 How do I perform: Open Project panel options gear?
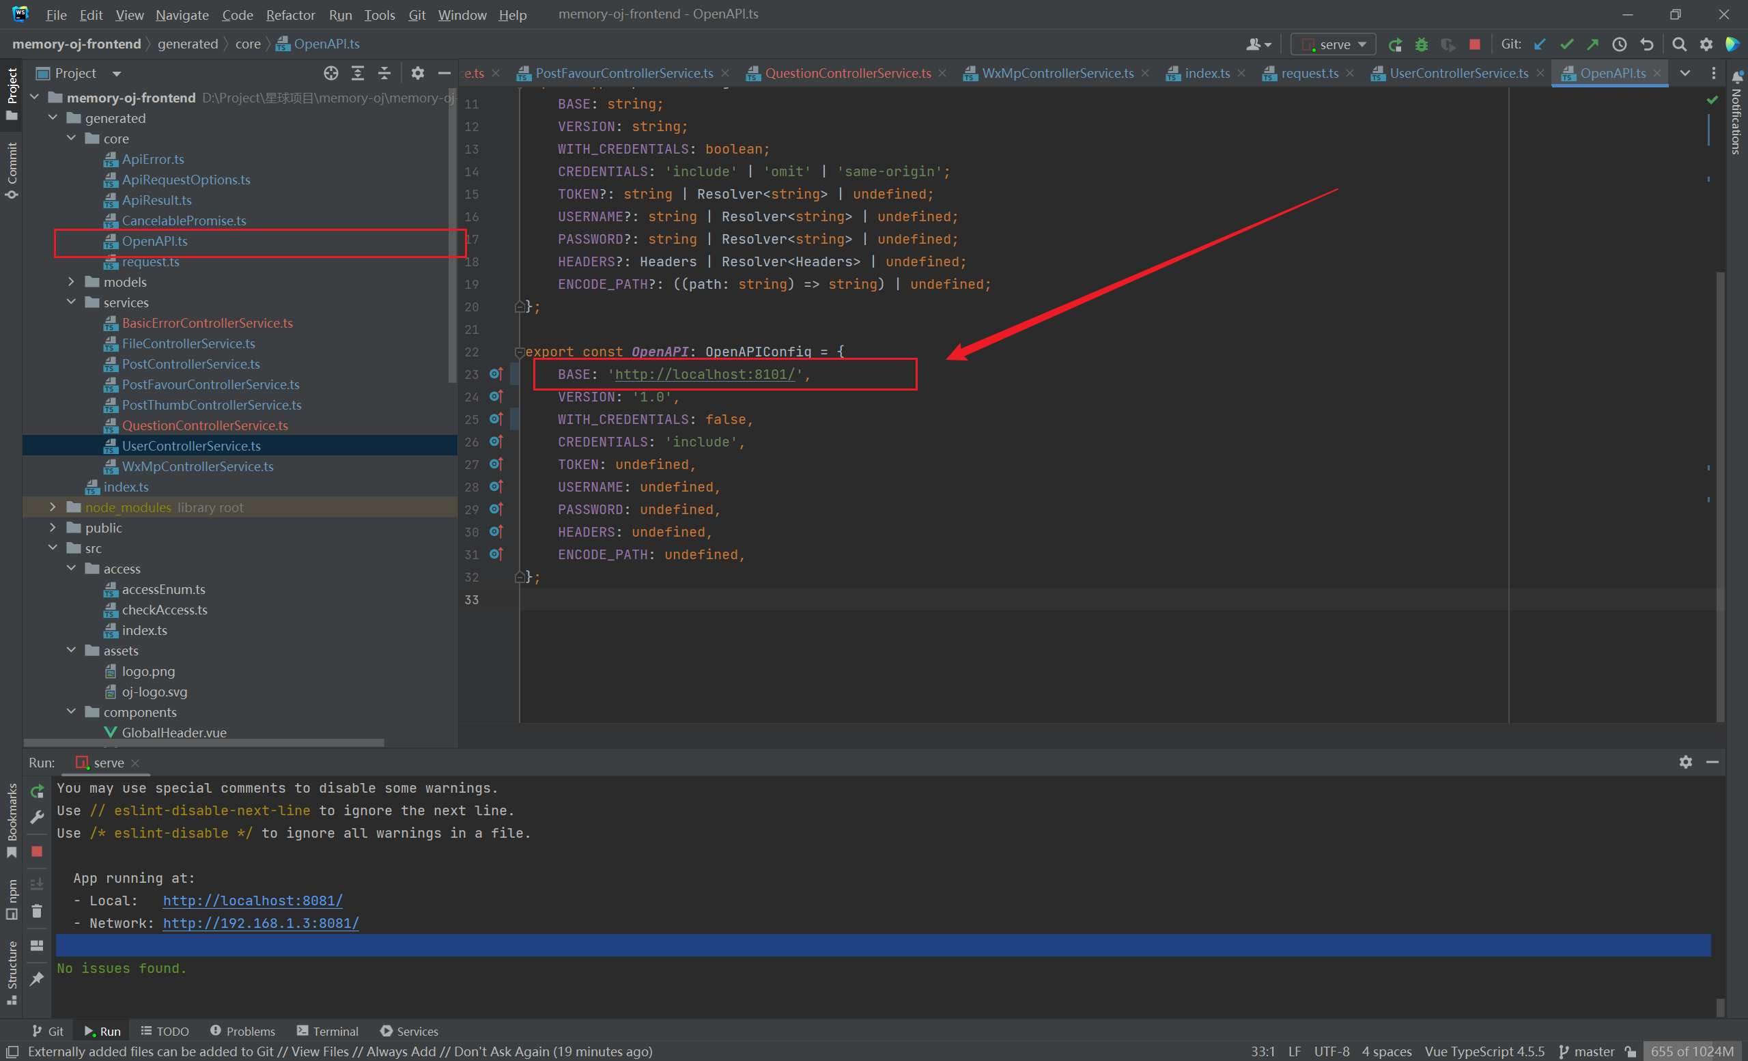417,73
